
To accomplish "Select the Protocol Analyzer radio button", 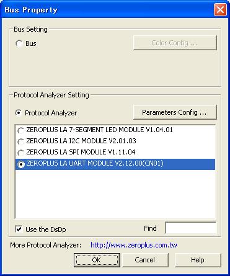I will tap(19, 113).
